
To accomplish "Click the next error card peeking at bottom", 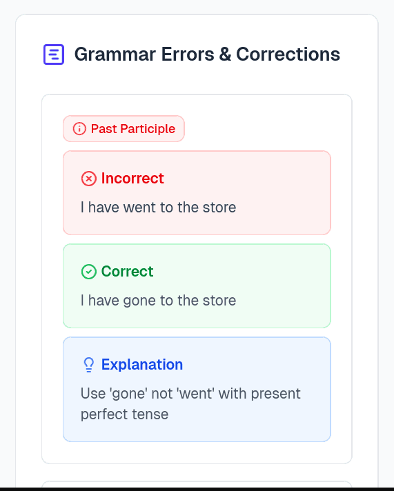I will (x=197, y=484).
